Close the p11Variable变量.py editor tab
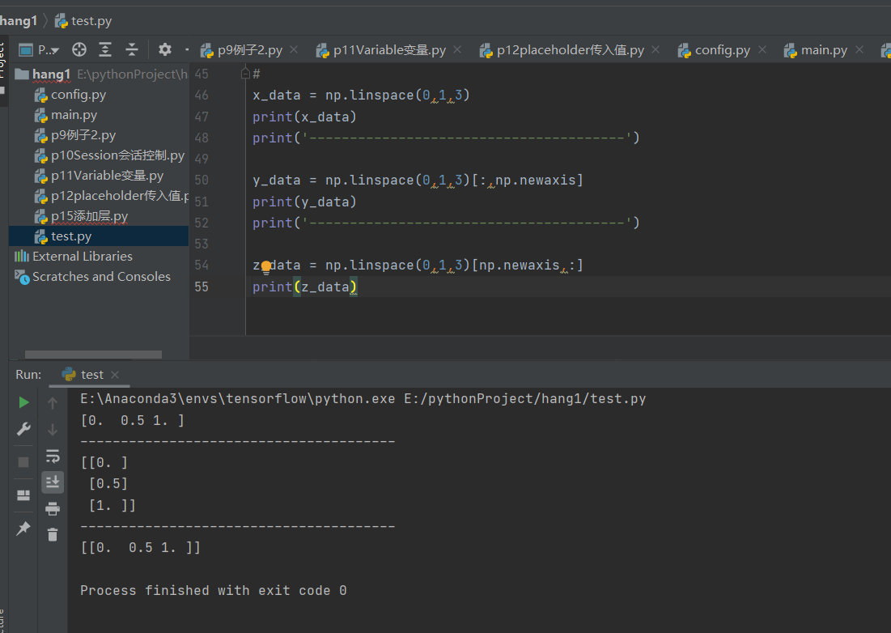This screenshot has width=891, height=633. coord(457,50)
